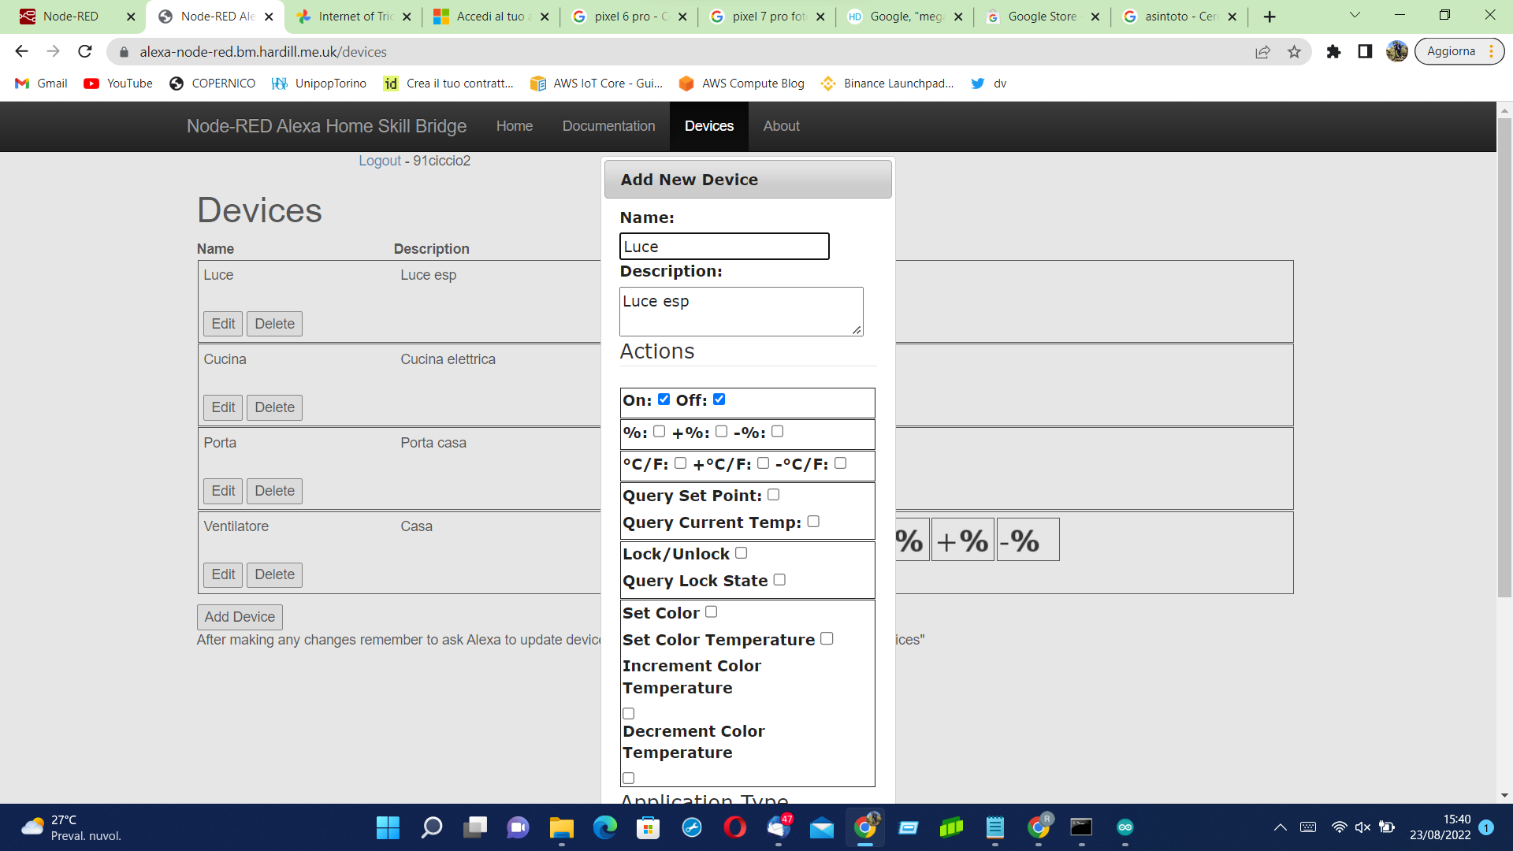The width and height of the screenshot is (1513, 851).
Task: Bookmark this page with star icon
Action: click(1294, 52)
